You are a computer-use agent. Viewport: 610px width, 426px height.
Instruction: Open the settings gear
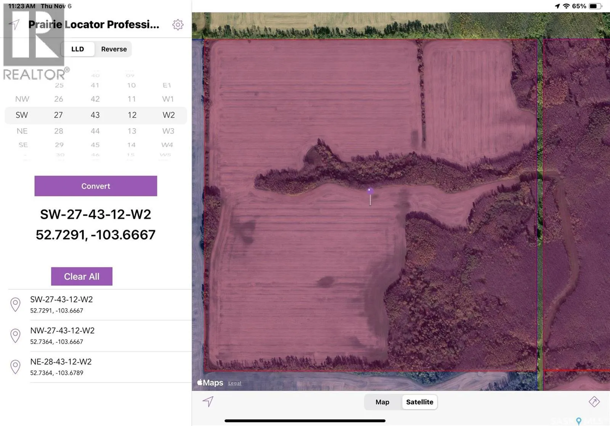pyautogui.click(x=178, y=24)
